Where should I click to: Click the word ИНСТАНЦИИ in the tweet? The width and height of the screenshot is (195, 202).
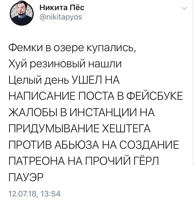pos(103,112)
